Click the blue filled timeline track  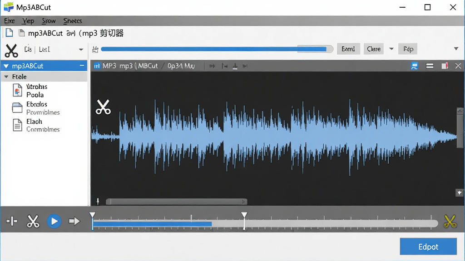click(x=152, y=224)
